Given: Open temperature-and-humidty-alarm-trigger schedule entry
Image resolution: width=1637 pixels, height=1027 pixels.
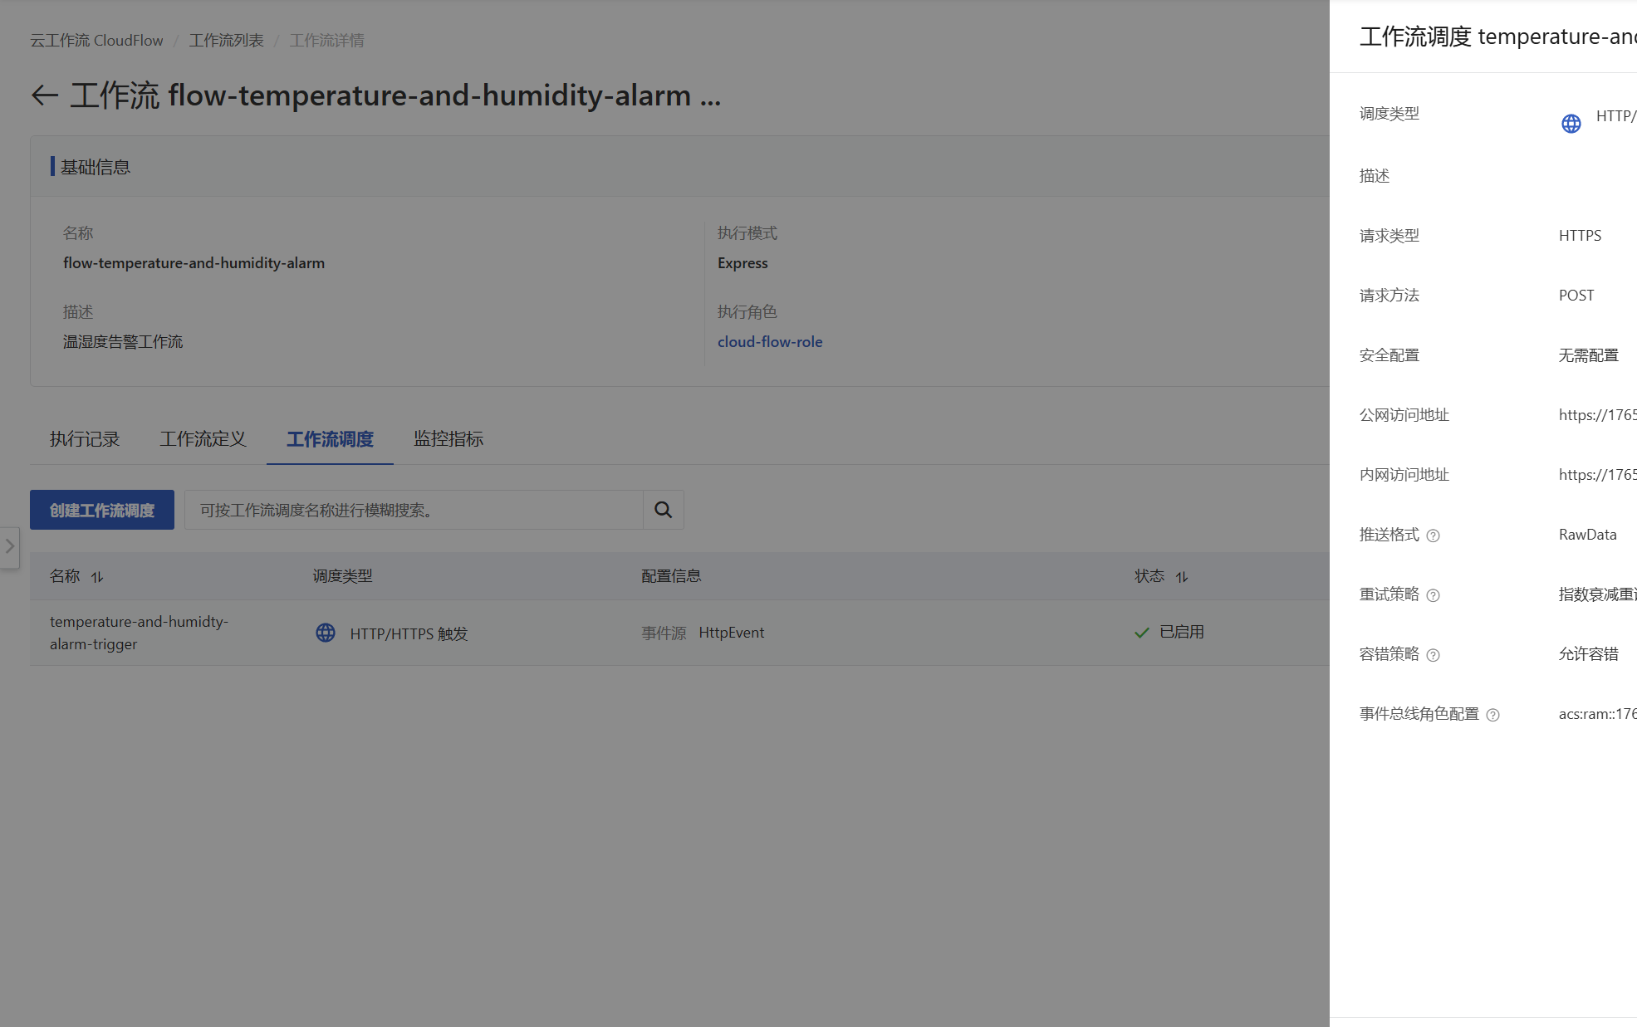Looking at the screenshot, I should 138,632.
